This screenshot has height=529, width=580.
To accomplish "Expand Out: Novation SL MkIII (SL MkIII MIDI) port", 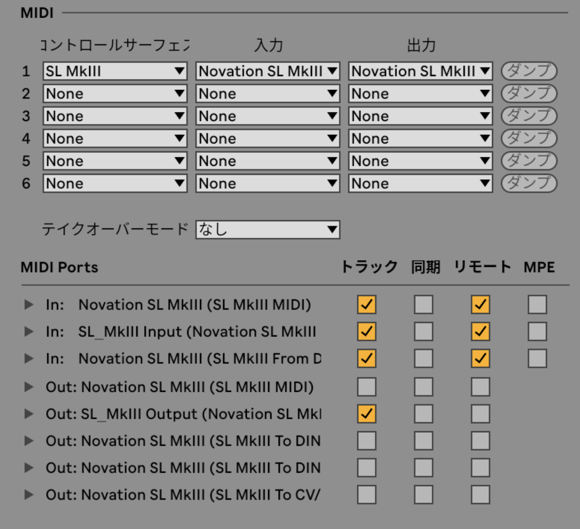I will click(29, 387).
